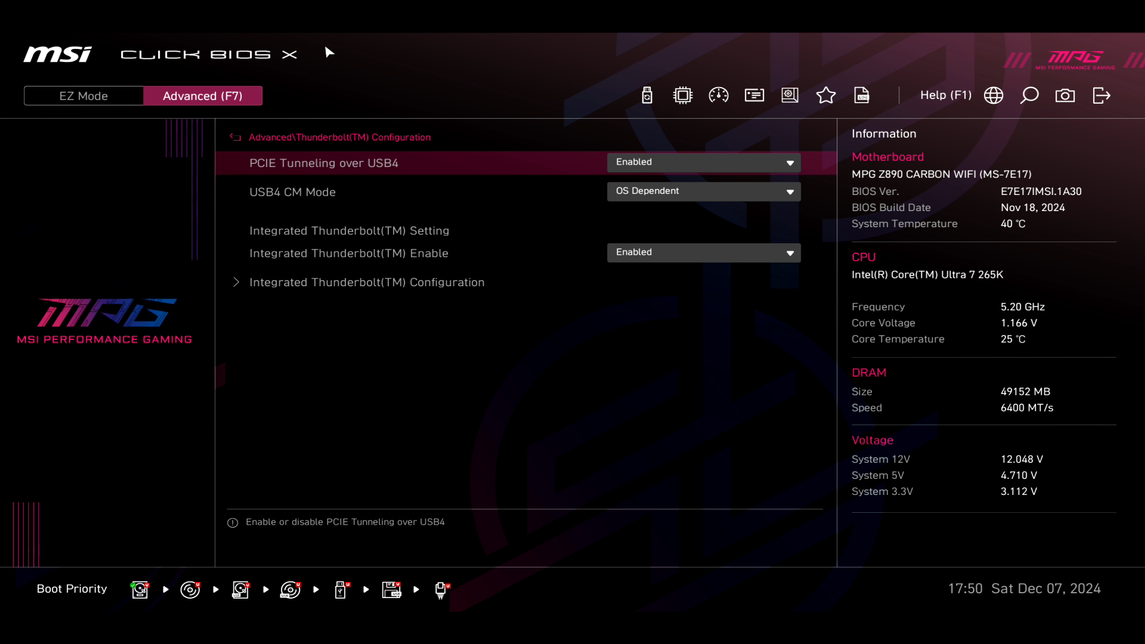Open the speedometer overclocking icon
This screenshot has width=1145, height=644.
click(x=718, y=95)
